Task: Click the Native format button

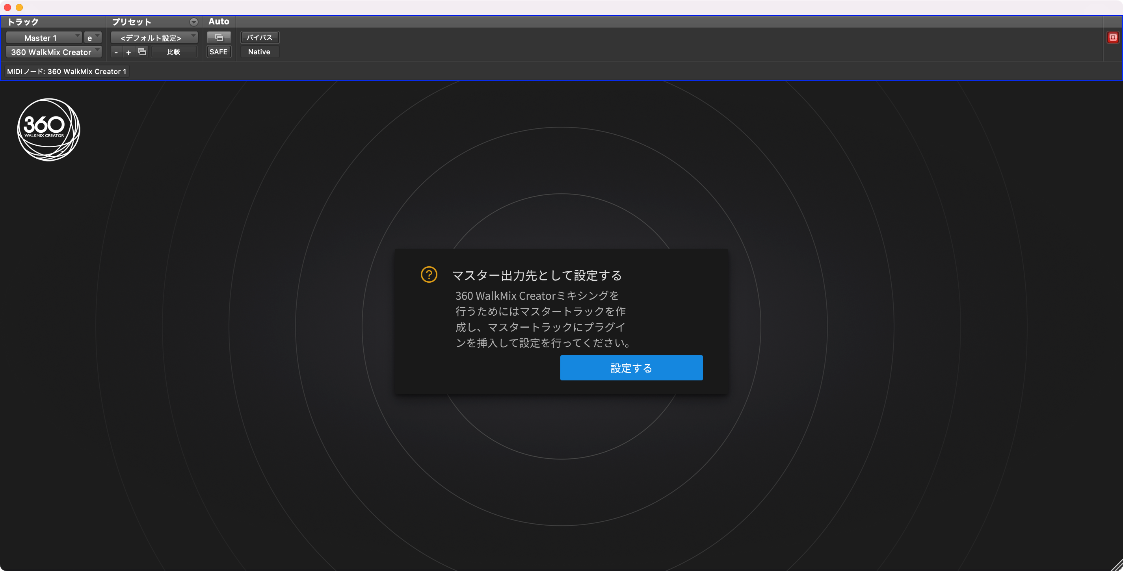Action: point(259,52)
